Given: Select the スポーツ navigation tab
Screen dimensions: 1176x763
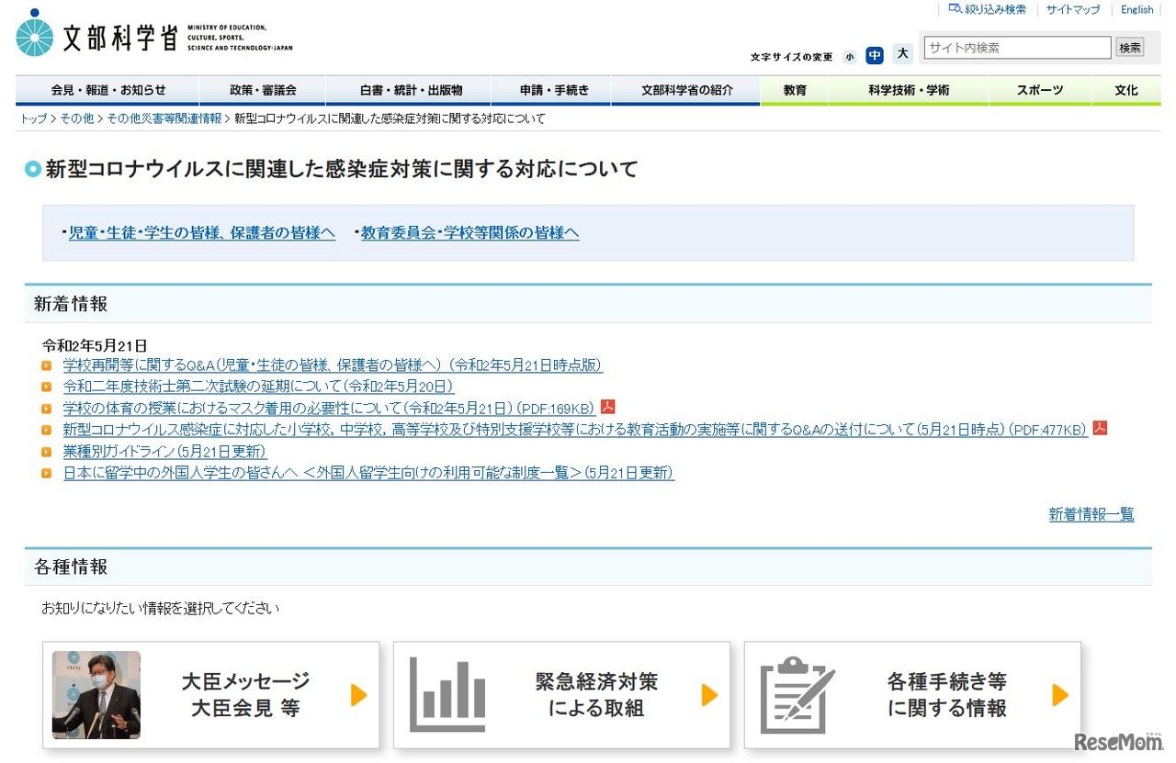Looking at the screenshot, I should click(1040, 90).
